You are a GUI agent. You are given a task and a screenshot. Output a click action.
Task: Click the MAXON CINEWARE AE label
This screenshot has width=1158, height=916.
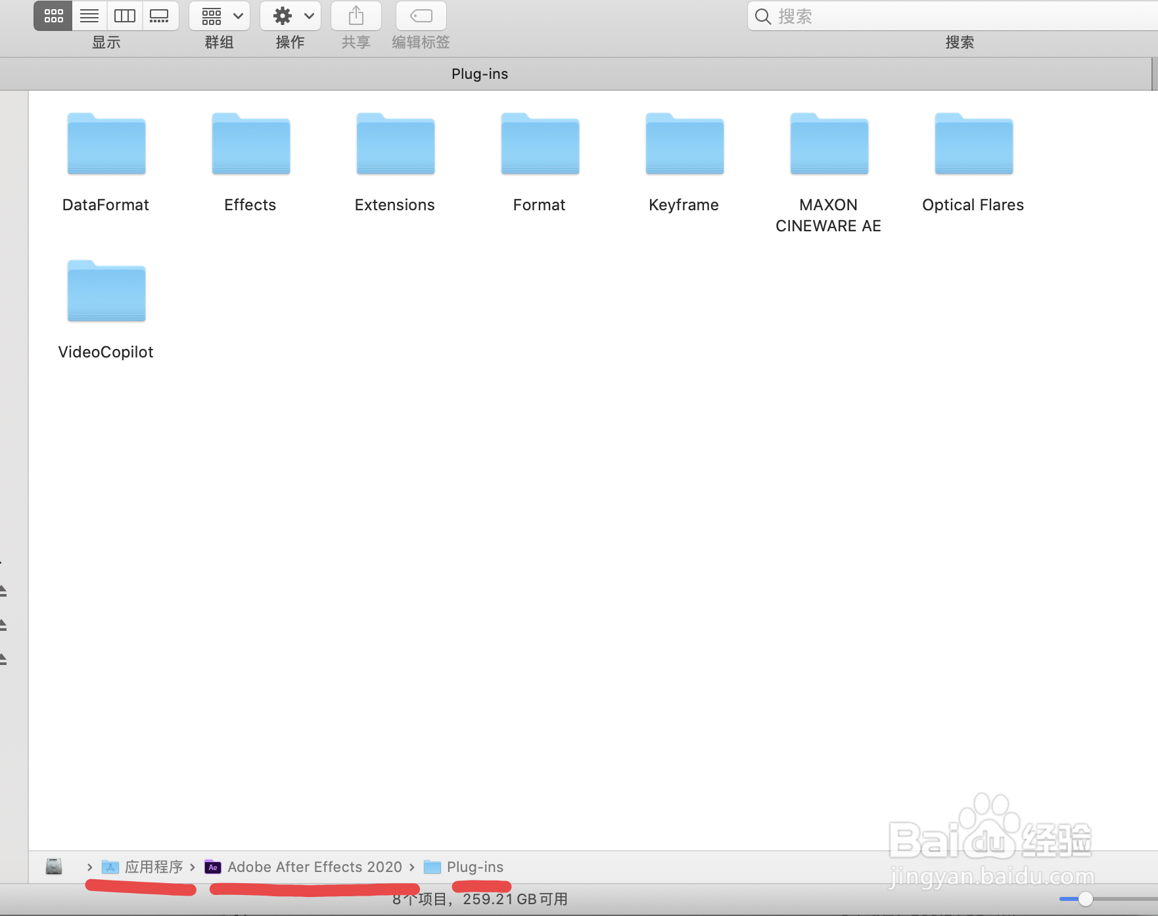pos(829,216)
